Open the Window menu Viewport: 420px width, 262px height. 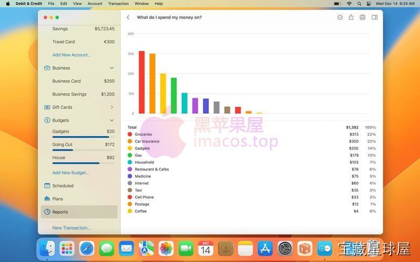pyautogui.click(x=142, y=4)
